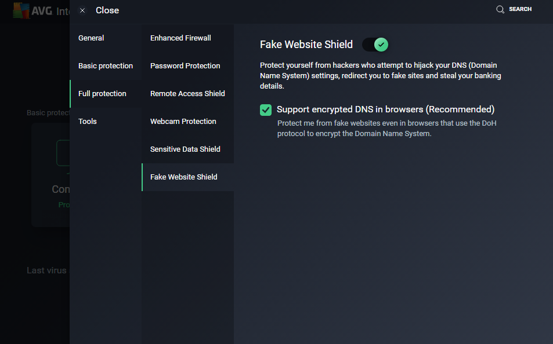Click the Support encrypted DNS label text
Viewport: 553px width, 344px height.
point(385,109)
